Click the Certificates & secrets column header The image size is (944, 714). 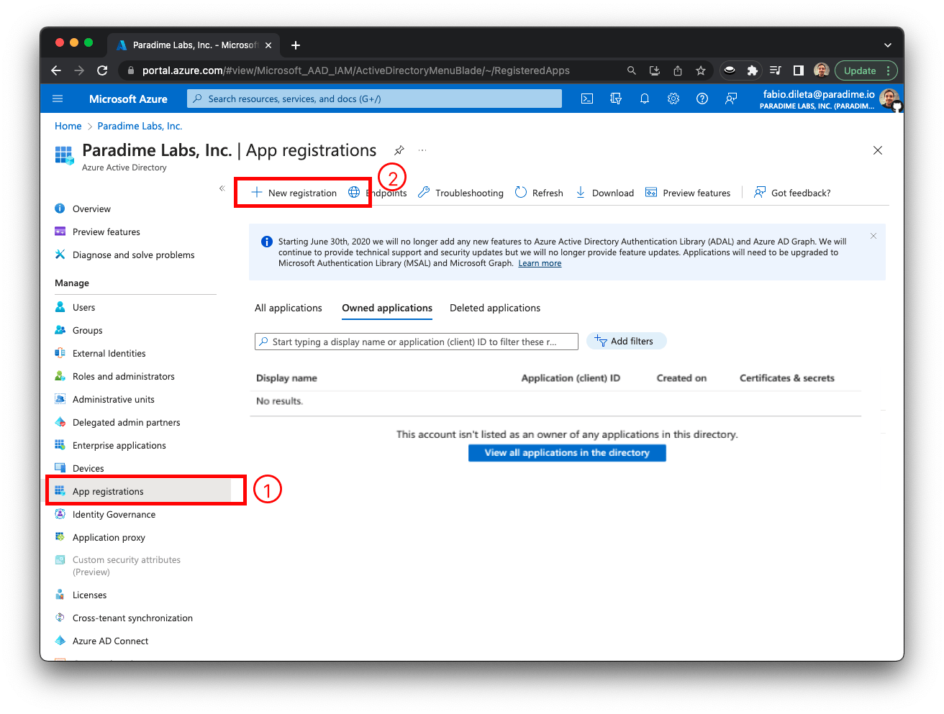tap(787, 378)
